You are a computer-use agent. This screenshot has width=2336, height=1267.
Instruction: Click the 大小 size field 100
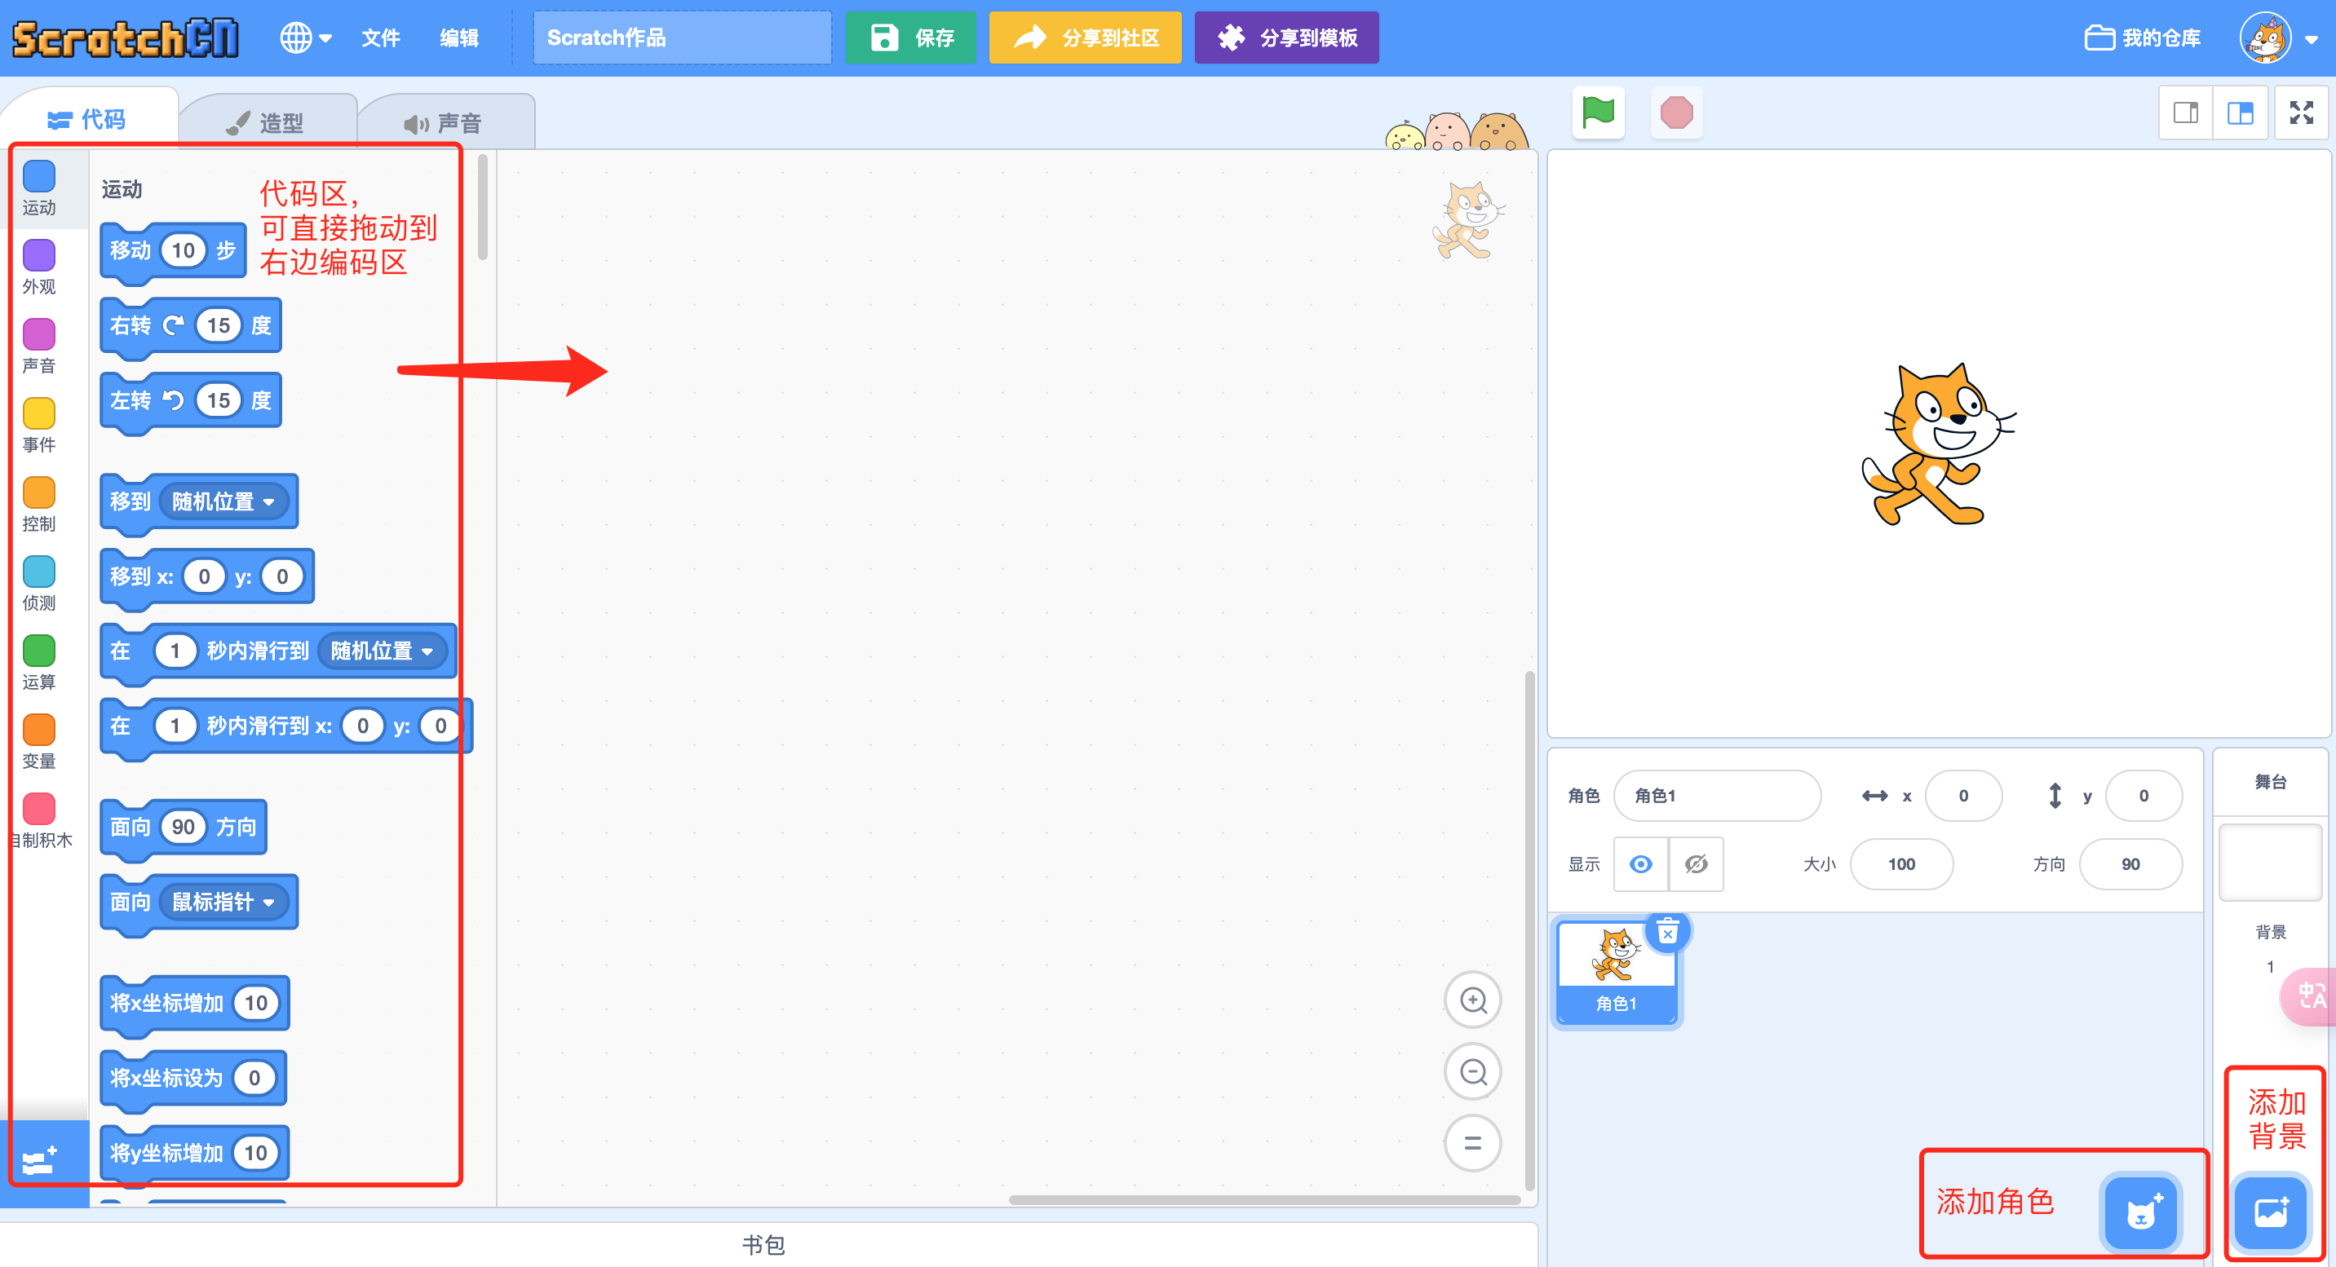[x=1901, y=864]
